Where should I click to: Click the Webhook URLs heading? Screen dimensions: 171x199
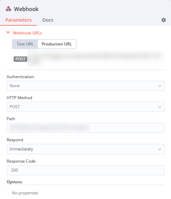point(27,33)
